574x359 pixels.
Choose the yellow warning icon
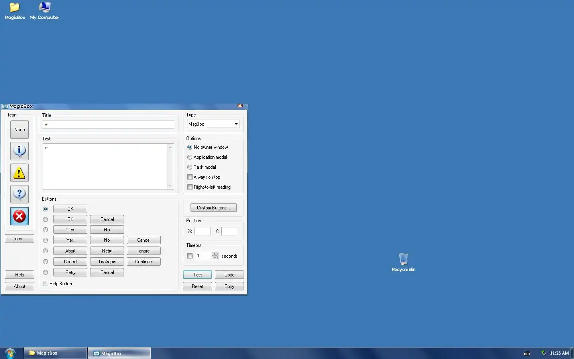click(x=20, y=173)
